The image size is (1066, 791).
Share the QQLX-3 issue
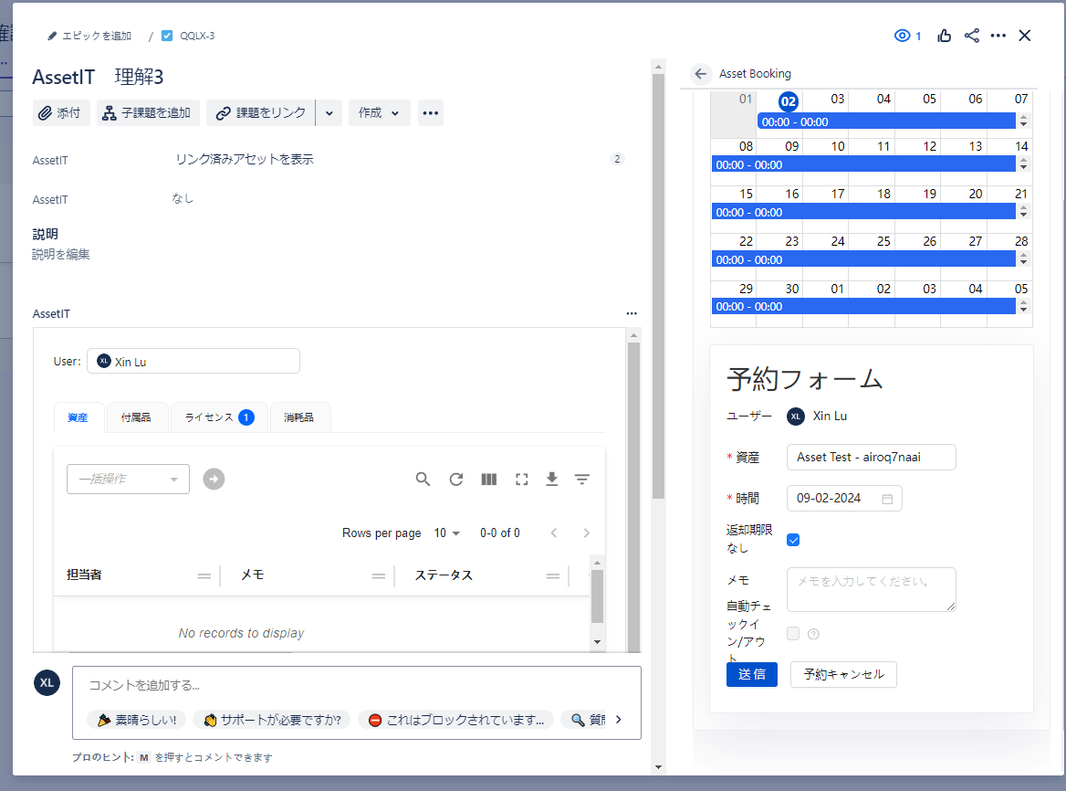click(x=971, y=36)
